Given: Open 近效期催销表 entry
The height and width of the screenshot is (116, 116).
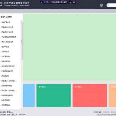Looking at the screenshot, I should click(x=6, y=105).
